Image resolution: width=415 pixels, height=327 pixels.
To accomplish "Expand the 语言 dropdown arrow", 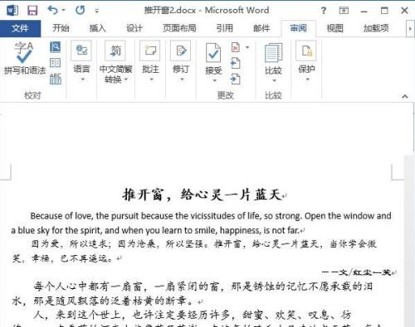I will point(82,79).
